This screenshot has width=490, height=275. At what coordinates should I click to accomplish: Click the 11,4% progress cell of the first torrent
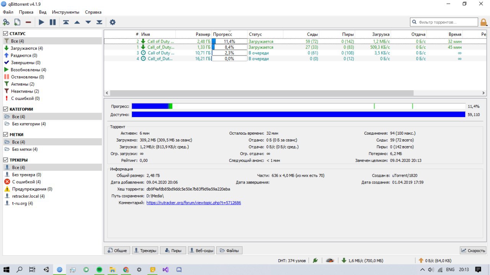click(x=229, y=41)
